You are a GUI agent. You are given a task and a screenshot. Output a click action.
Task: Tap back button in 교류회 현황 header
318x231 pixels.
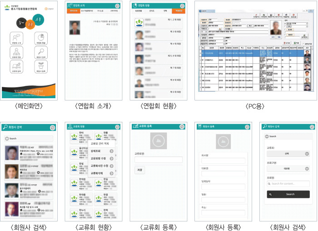pyautogui.click(x=117, y=127)
